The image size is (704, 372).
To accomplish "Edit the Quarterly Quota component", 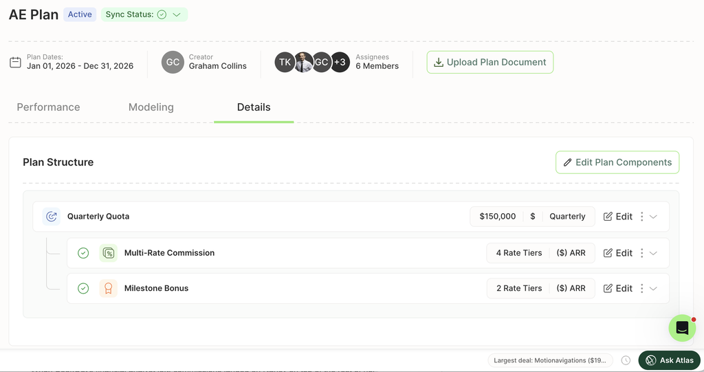I will point(618,217).
